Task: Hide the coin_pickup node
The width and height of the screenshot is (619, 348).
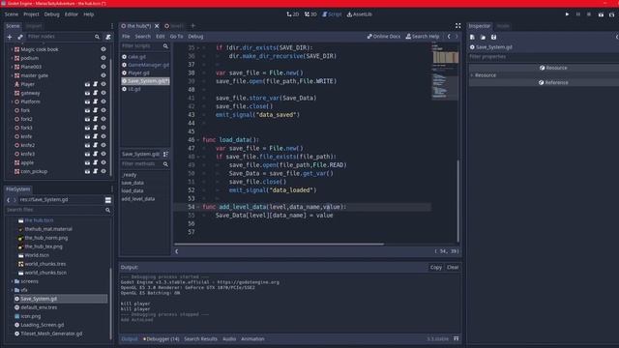Action: (103, 171)
